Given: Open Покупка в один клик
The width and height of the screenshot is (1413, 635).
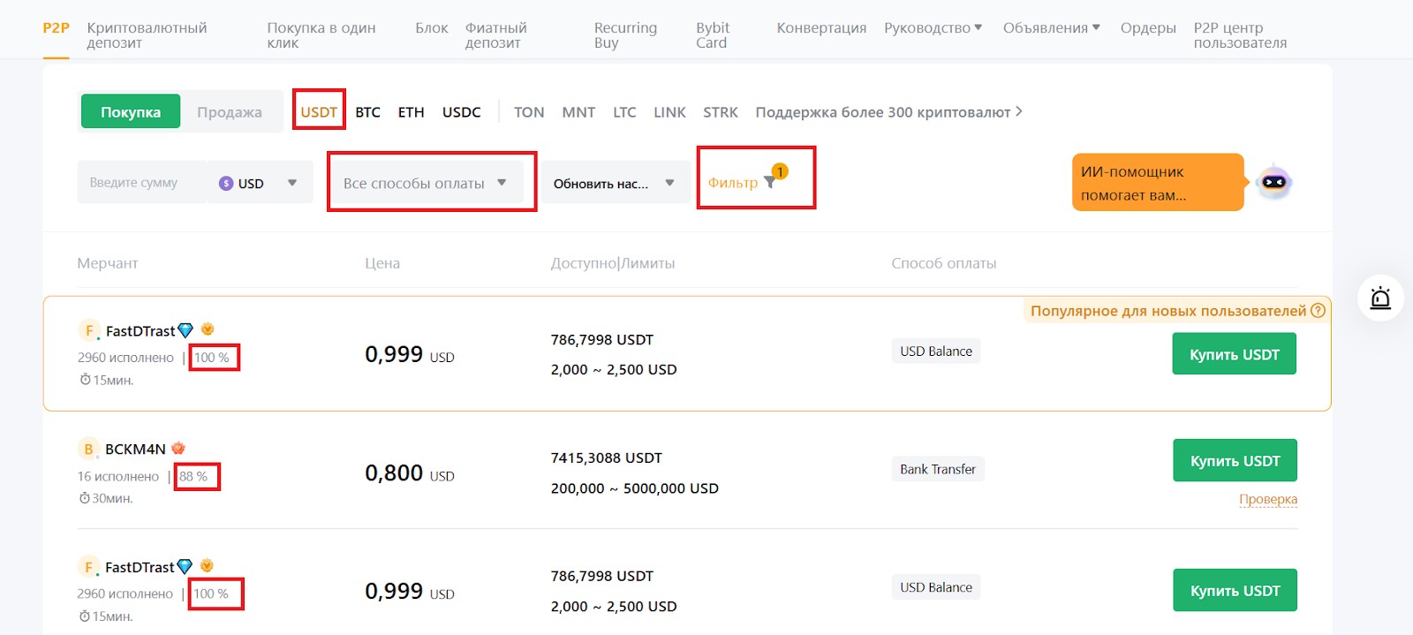Looking at the screenshot, I should point(321,35).
